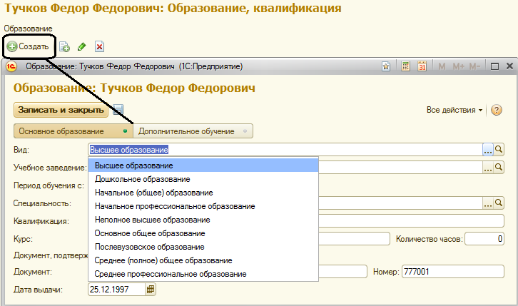
Task: Select Высшее образование in the list
Action: [x=203, y=165]
